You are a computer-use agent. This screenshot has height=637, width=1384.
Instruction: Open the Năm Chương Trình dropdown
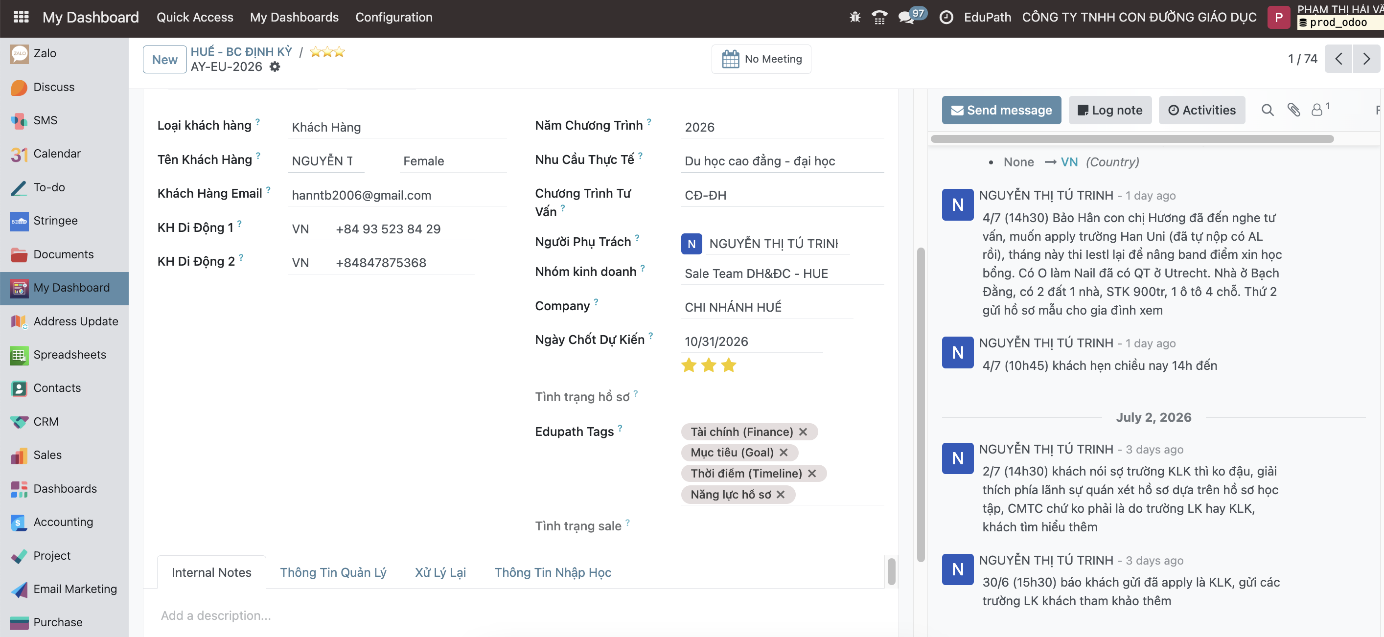click(x=782, y=127)
